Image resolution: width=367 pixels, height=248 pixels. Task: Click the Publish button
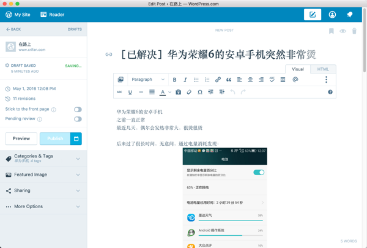[x=55, y=138]
